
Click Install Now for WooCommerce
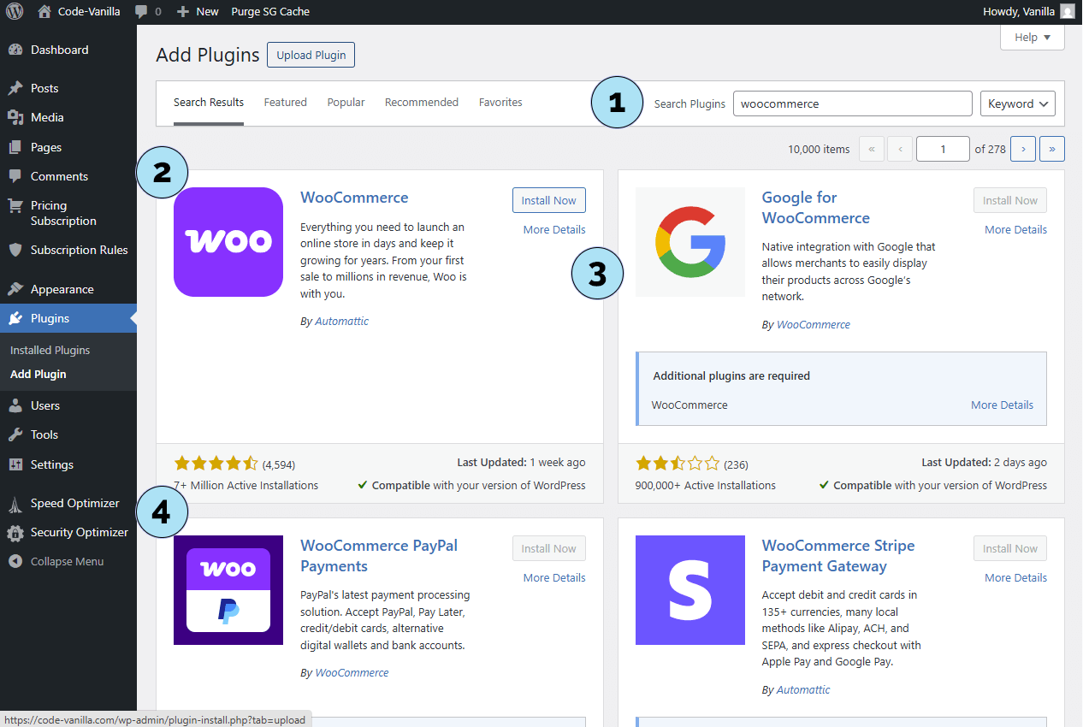[548, 200]
